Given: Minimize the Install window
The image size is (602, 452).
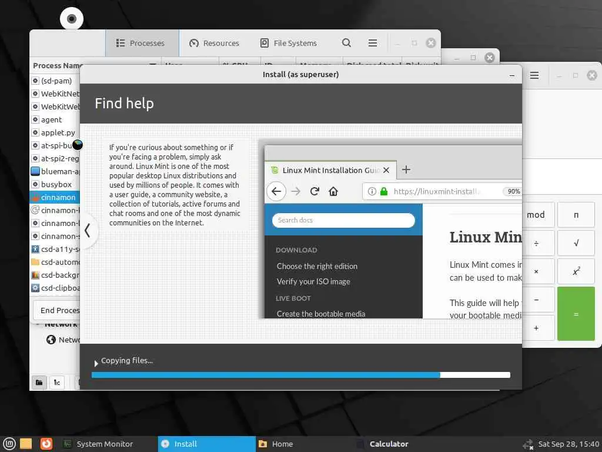Looking at the screenshot, I should click(x=512, y=76).
